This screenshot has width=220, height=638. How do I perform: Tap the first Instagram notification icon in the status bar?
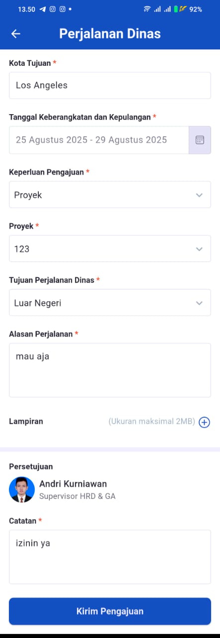pos(53,9)
